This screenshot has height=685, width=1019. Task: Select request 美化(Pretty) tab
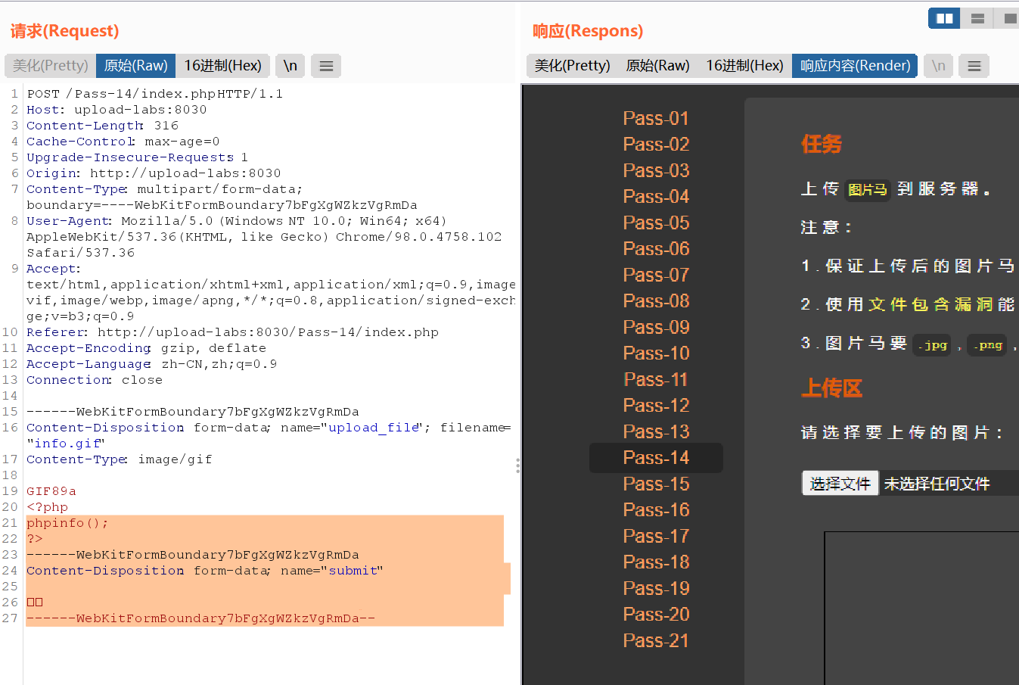point(51,66)
